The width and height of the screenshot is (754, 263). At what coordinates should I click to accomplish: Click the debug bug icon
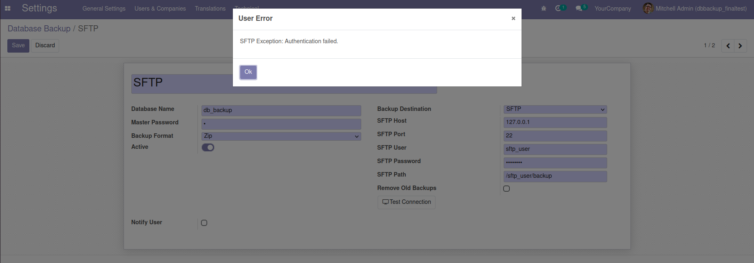(544, 8)
